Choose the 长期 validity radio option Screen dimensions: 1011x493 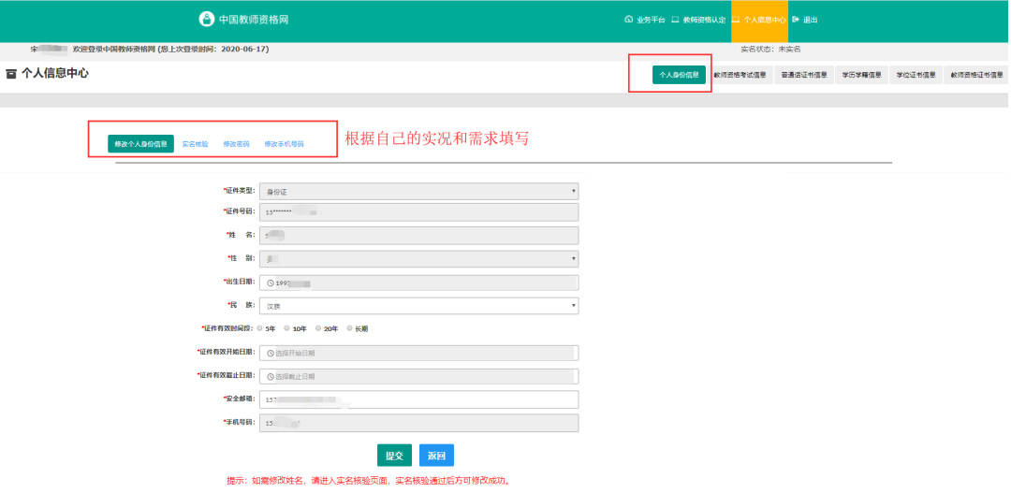(x=349, y=328)
